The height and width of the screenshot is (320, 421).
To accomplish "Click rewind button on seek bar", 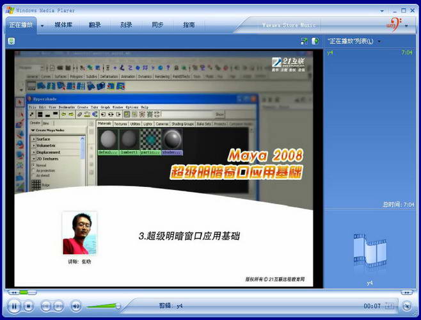I will coord(13,292).
